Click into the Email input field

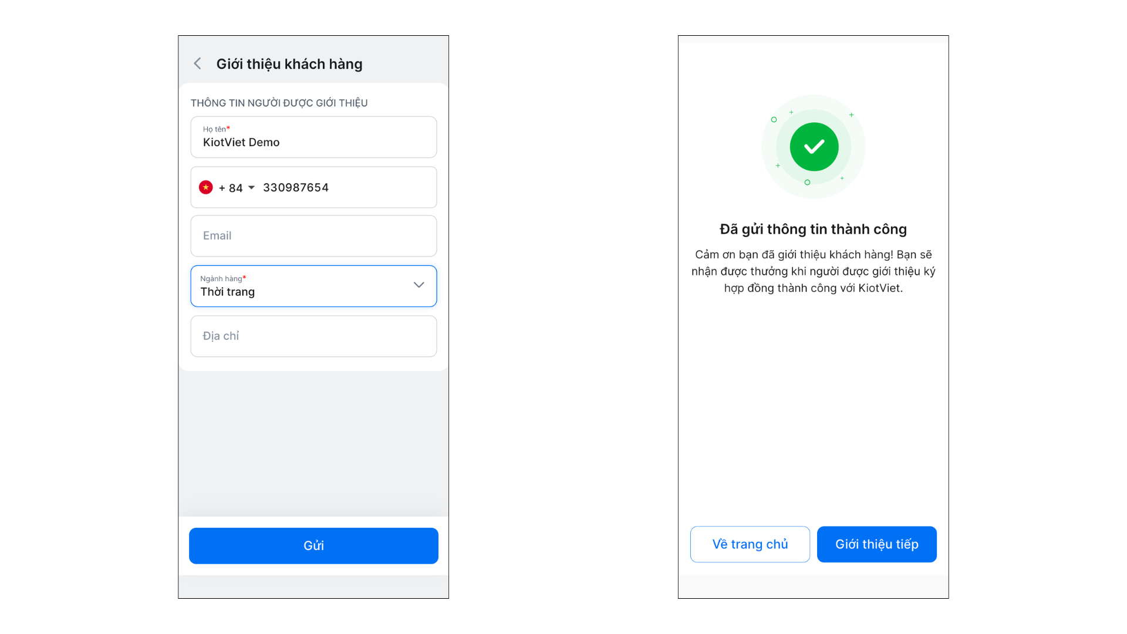(x=313, y=236)
